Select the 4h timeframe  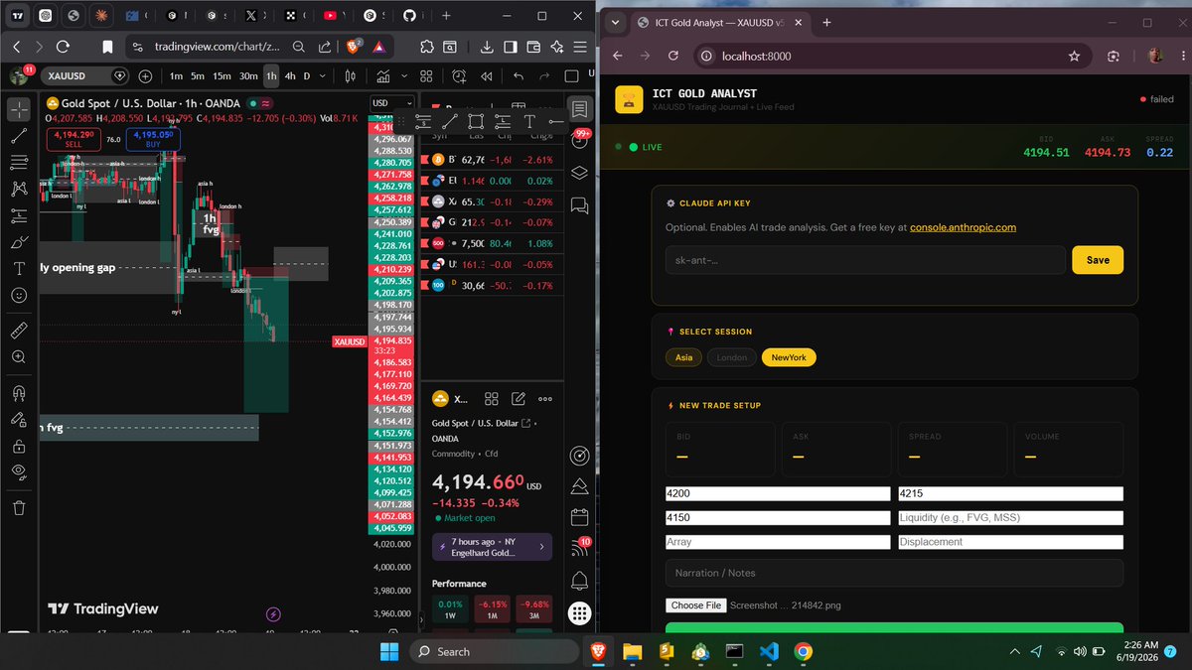tap(290, 75)
